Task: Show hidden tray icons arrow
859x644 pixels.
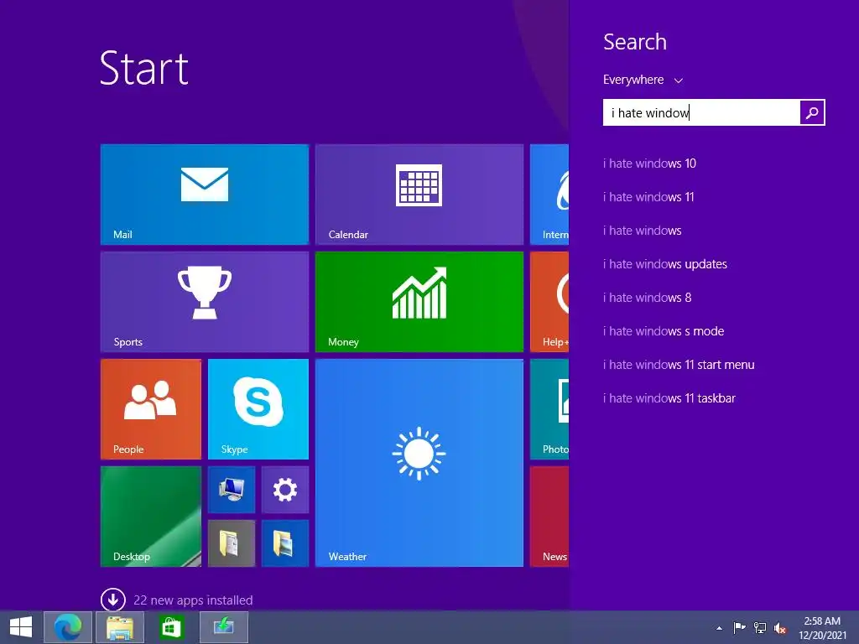Action: point(719,628)
